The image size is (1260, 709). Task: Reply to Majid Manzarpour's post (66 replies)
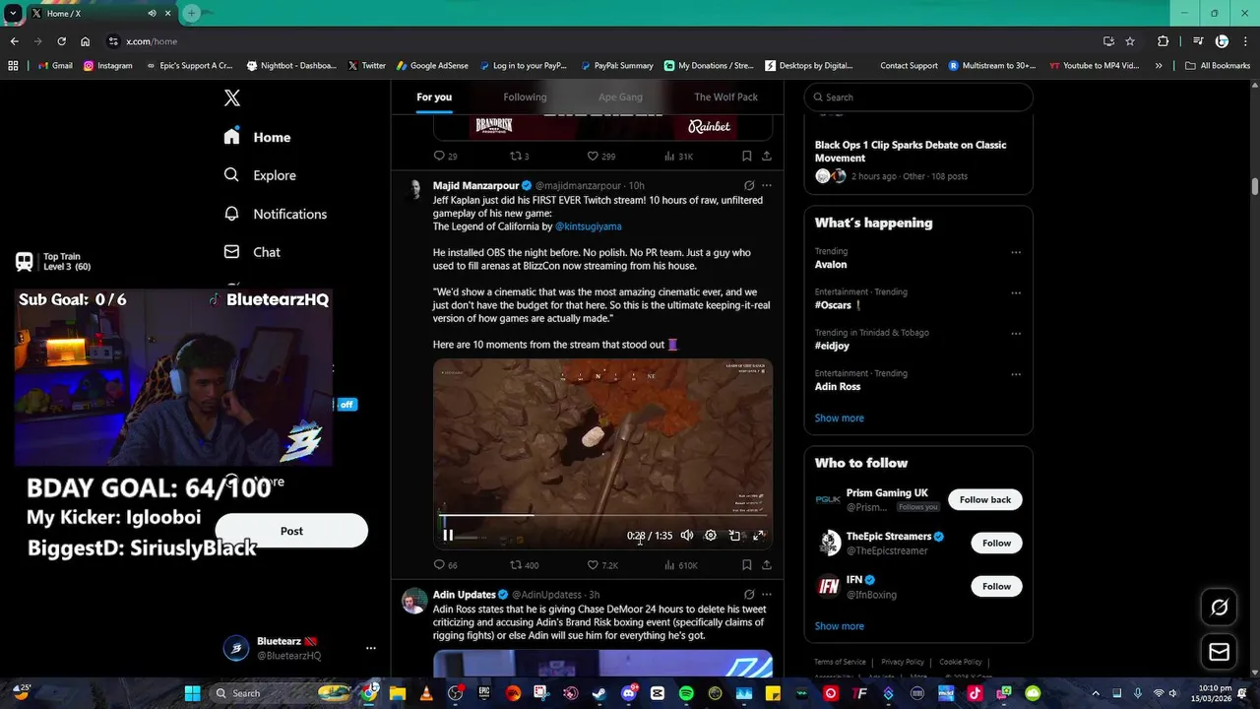[445, 565]
